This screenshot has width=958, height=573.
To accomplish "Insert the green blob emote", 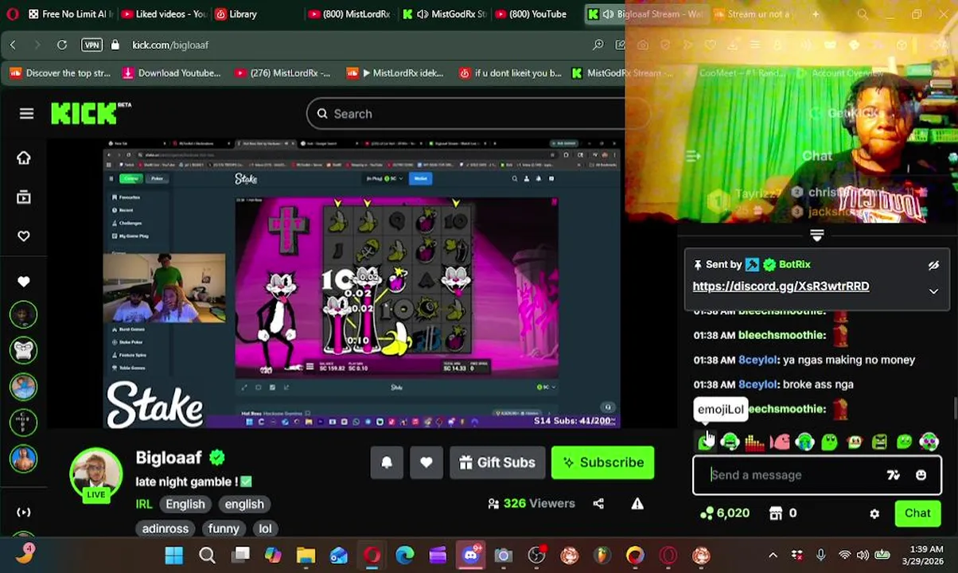I will 829,442.
